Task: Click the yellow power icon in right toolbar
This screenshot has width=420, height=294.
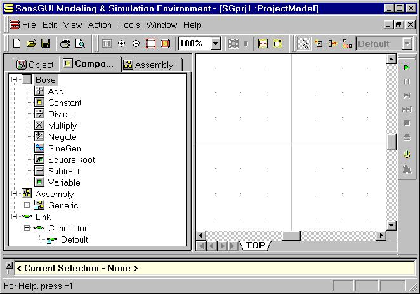Action: click(407, 154)
